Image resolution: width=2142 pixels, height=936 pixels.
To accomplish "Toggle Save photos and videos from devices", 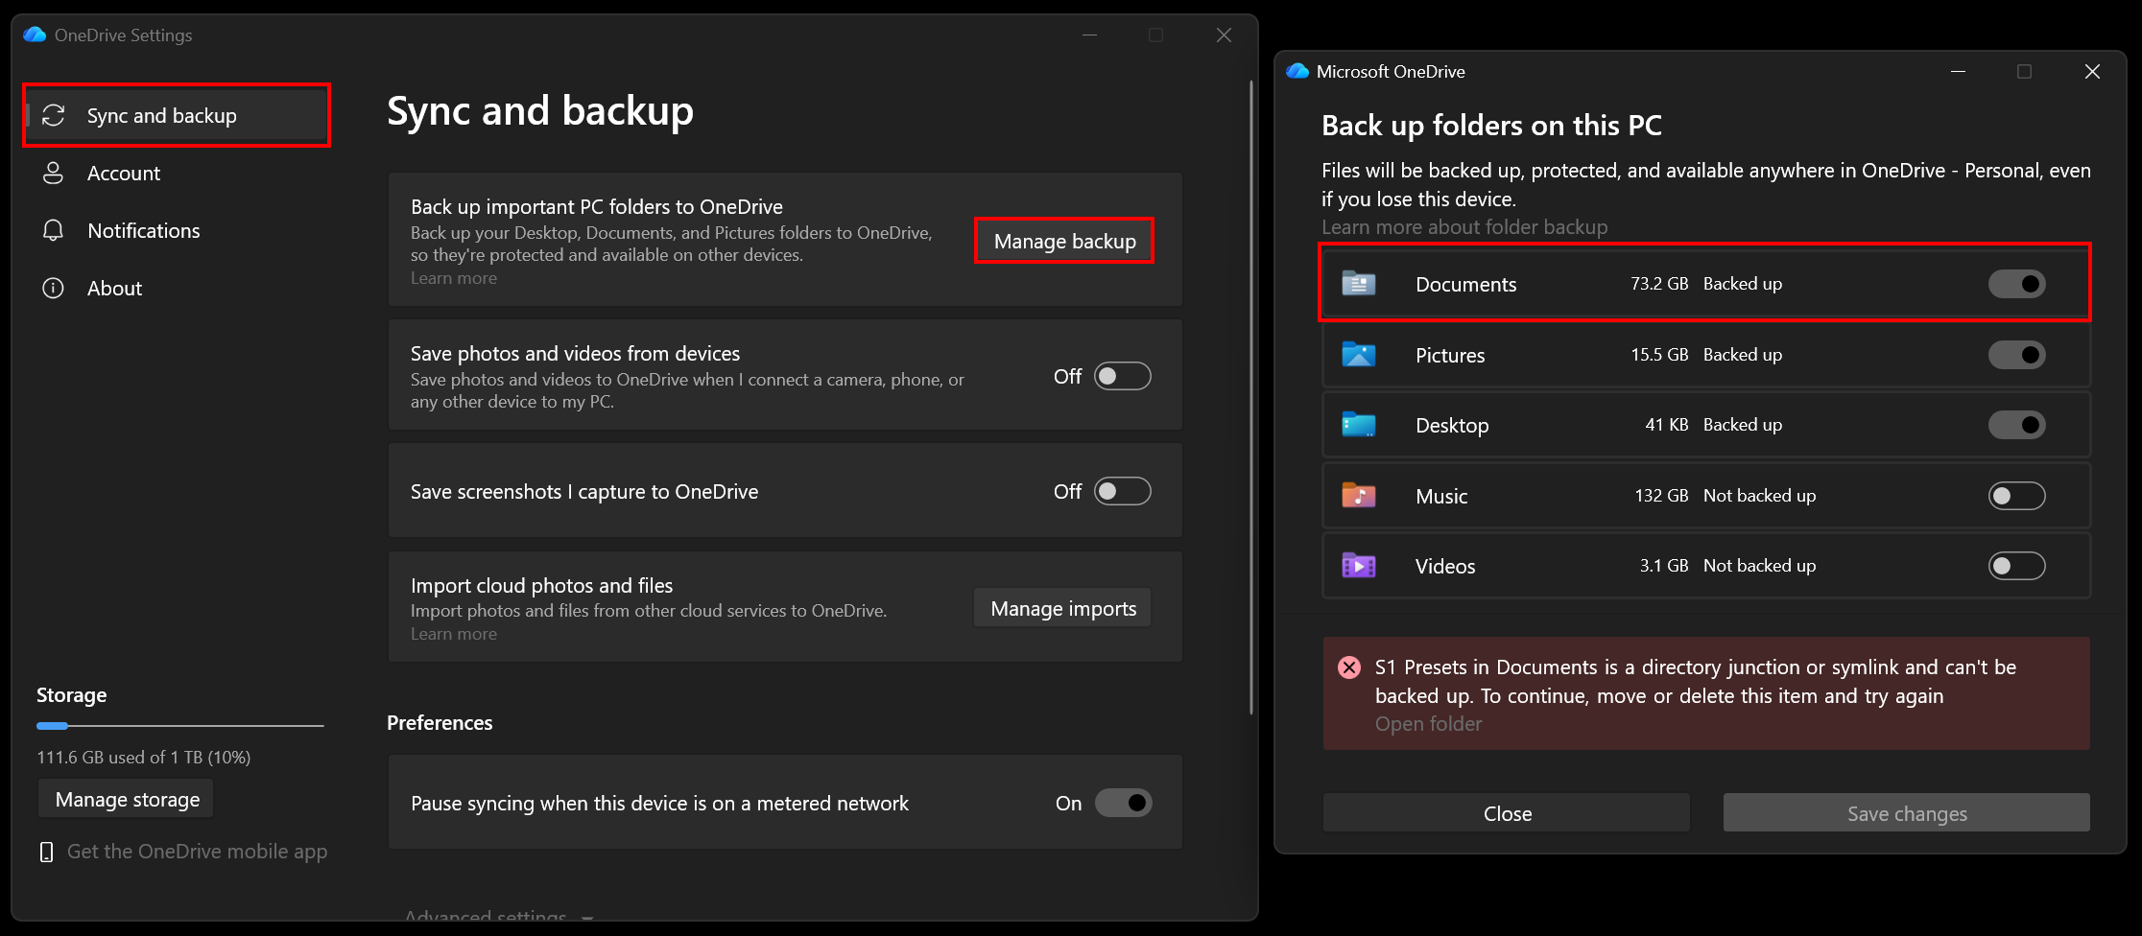I will (x=1123, y=376).
